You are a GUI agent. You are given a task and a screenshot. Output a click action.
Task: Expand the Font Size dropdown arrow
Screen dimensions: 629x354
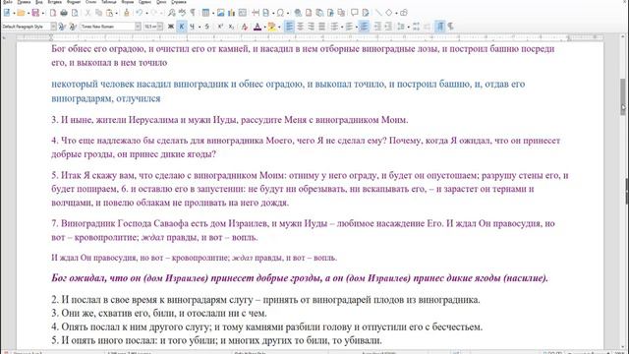click(159, 27)
